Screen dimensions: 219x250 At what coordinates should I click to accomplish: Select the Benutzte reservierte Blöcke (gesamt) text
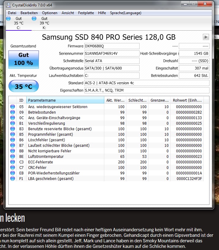click(x=60, y=129)
